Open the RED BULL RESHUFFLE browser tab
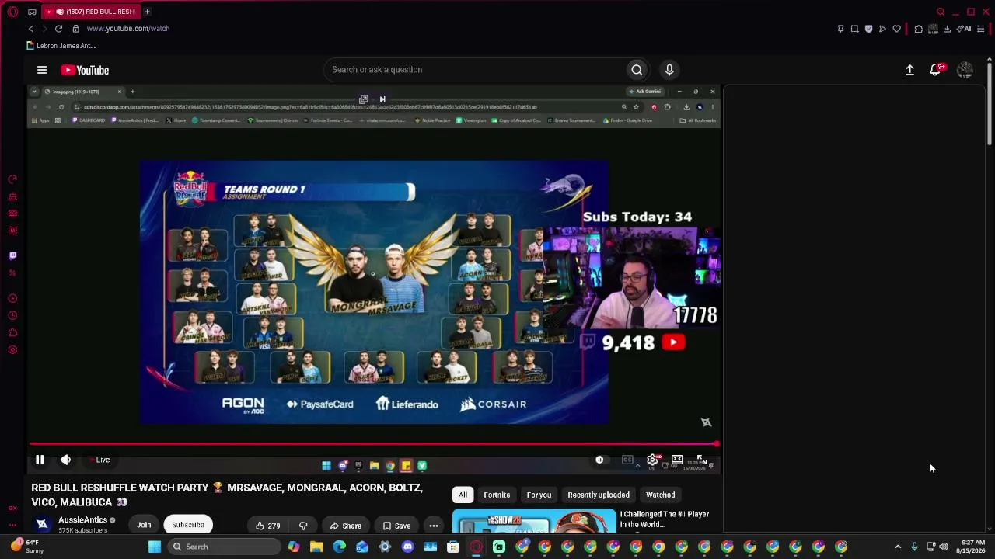 click(x=89, y=12)
